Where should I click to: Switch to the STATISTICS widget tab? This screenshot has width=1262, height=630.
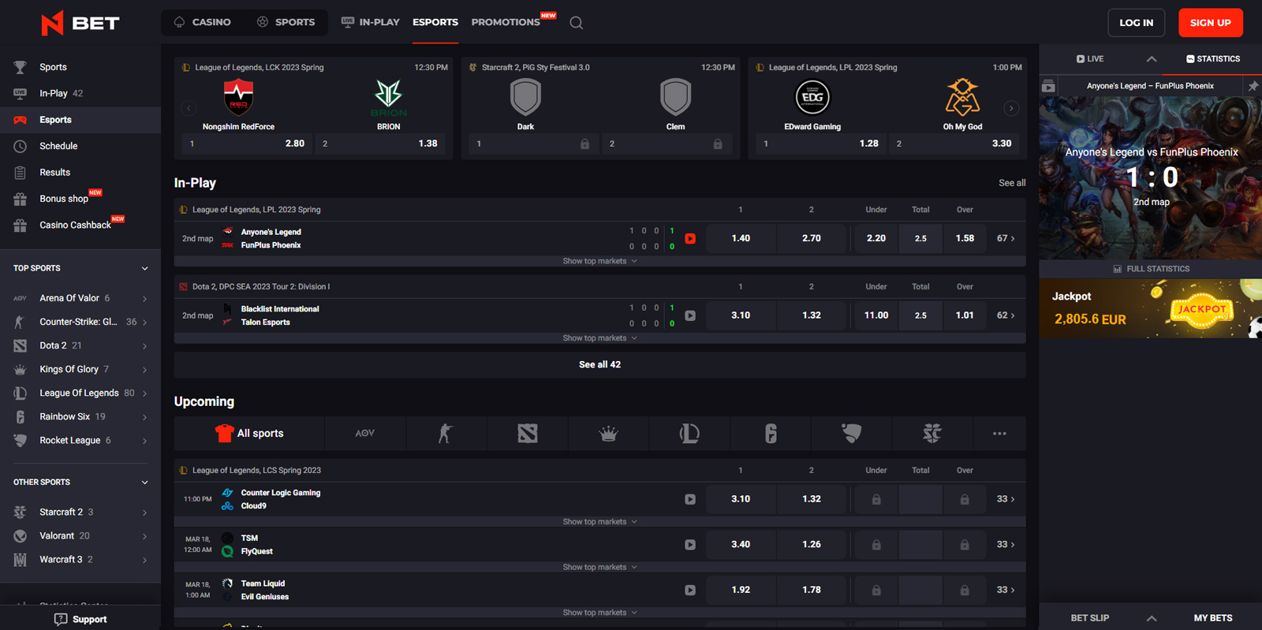pos(1213,59)
